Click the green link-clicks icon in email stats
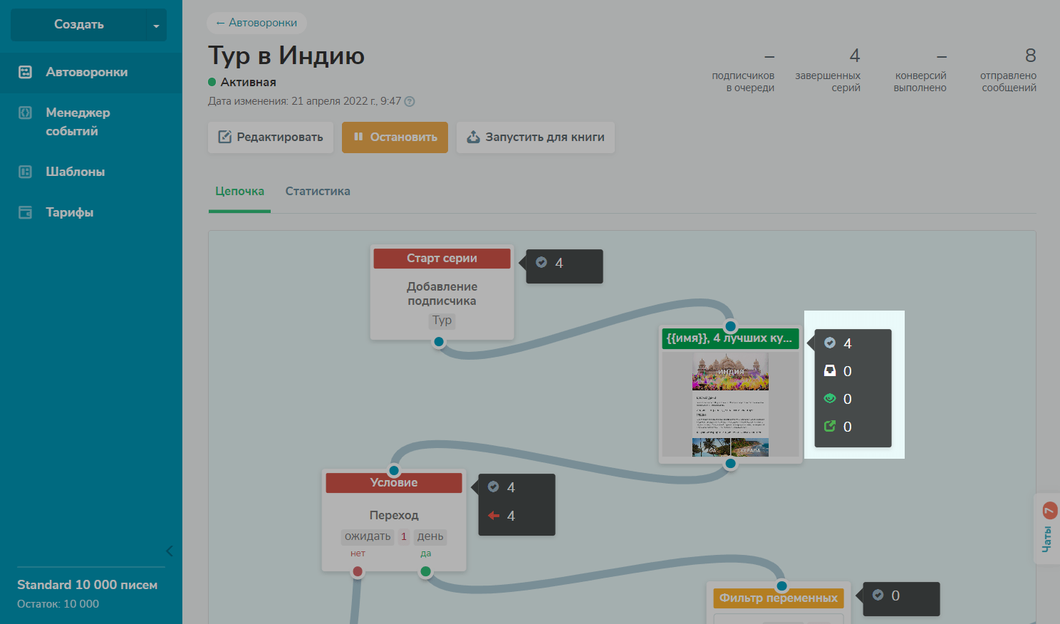Image resolution: width=1060 pixels, height=624 pixels. click(x=830, y=426)
